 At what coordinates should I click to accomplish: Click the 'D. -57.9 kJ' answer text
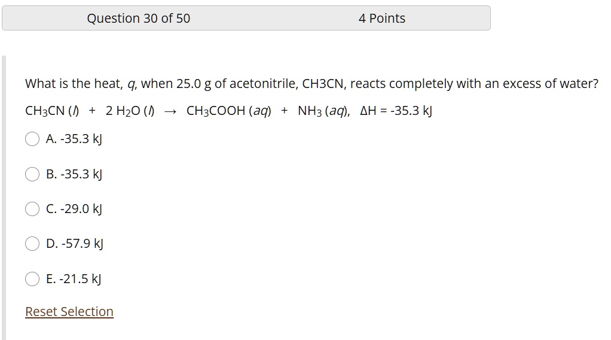pyautogui.click(x=74, y=244)
